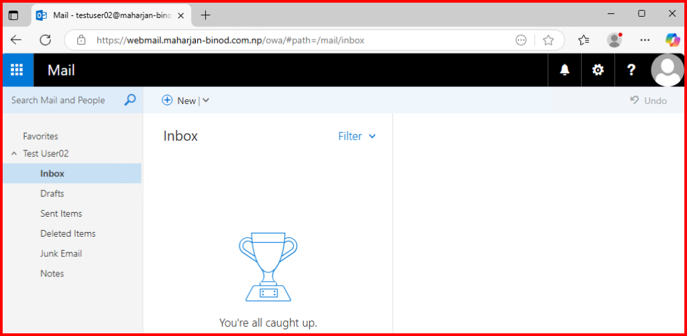
Task: Refresh the page in browser
Action: (46, 40)
